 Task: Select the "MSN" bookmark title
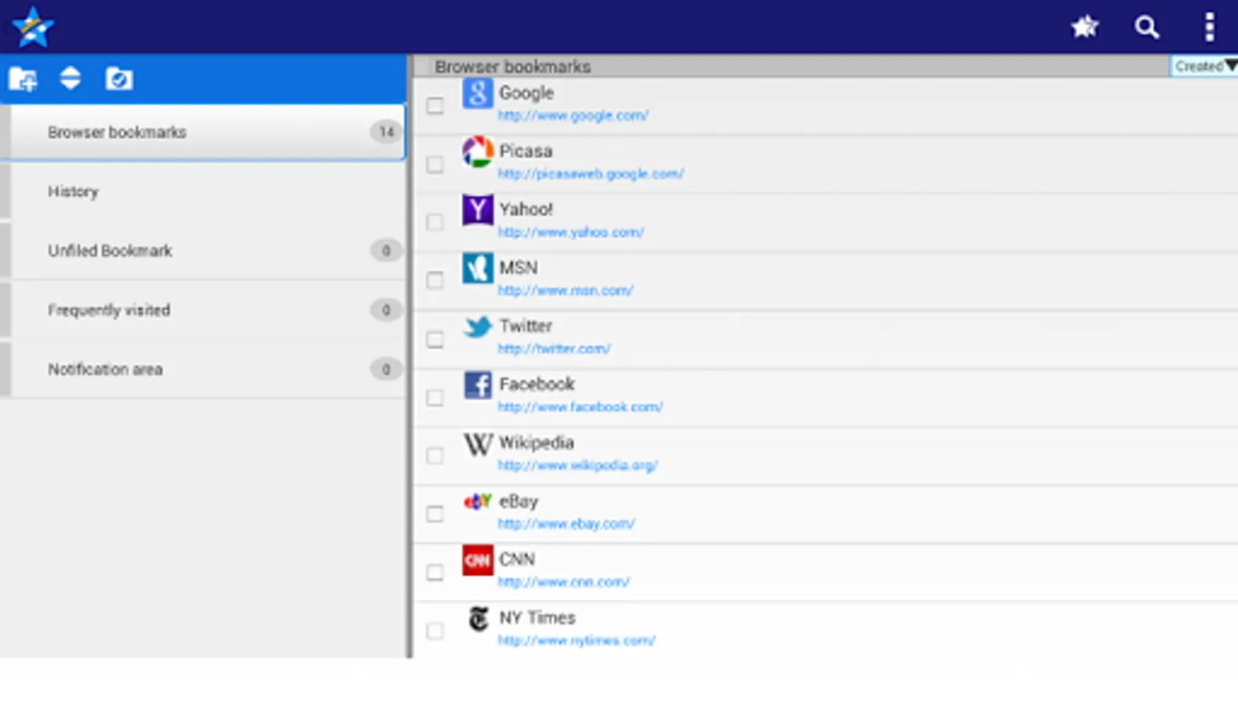coord(519,267)
